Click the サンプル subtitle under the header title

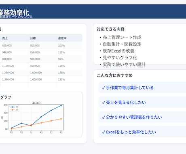16,17
